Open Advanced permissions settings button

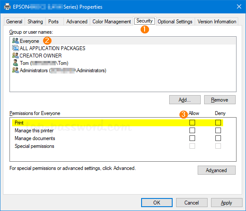(216, 170)
